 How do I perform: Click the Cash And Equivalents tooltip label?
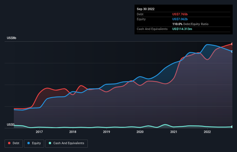point(152,29)
